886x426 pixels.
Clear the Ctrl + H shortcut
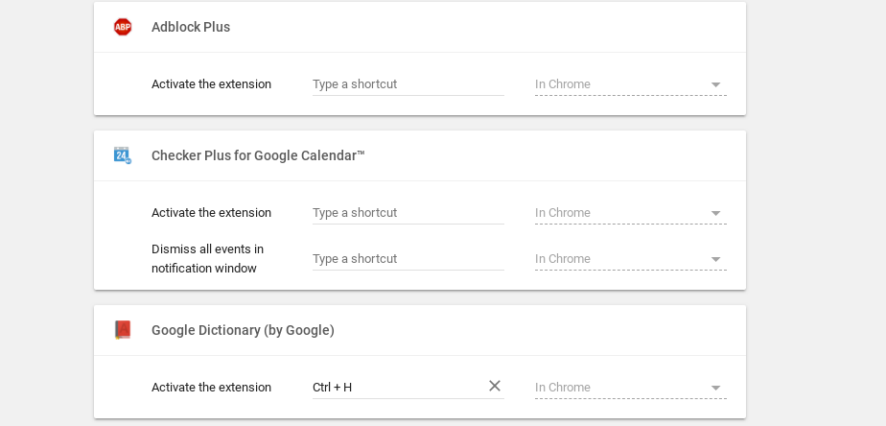click(x=495, y=386)
